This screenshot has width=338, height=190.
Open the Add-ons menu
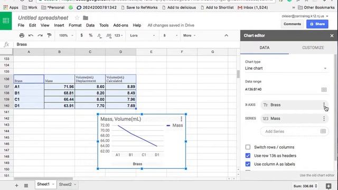click(x=120, y=25)
